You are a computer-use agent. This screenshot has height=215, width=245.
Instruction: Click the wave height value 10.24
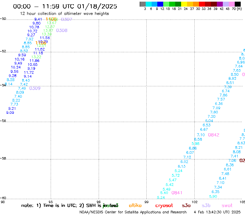point(16,67)
